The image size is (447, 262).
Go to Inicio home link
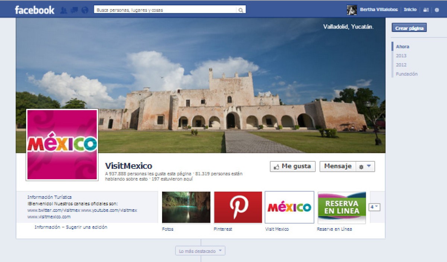[x=410, y=10]
